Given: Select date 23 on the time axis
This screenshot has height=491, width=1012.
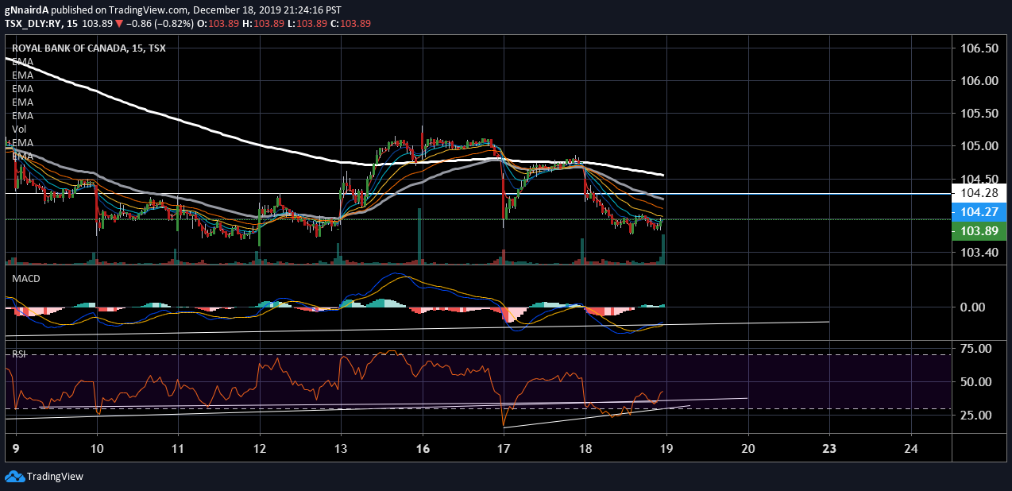Looking at the screenshot, I should pyautogui.click(x=829, y=449).
